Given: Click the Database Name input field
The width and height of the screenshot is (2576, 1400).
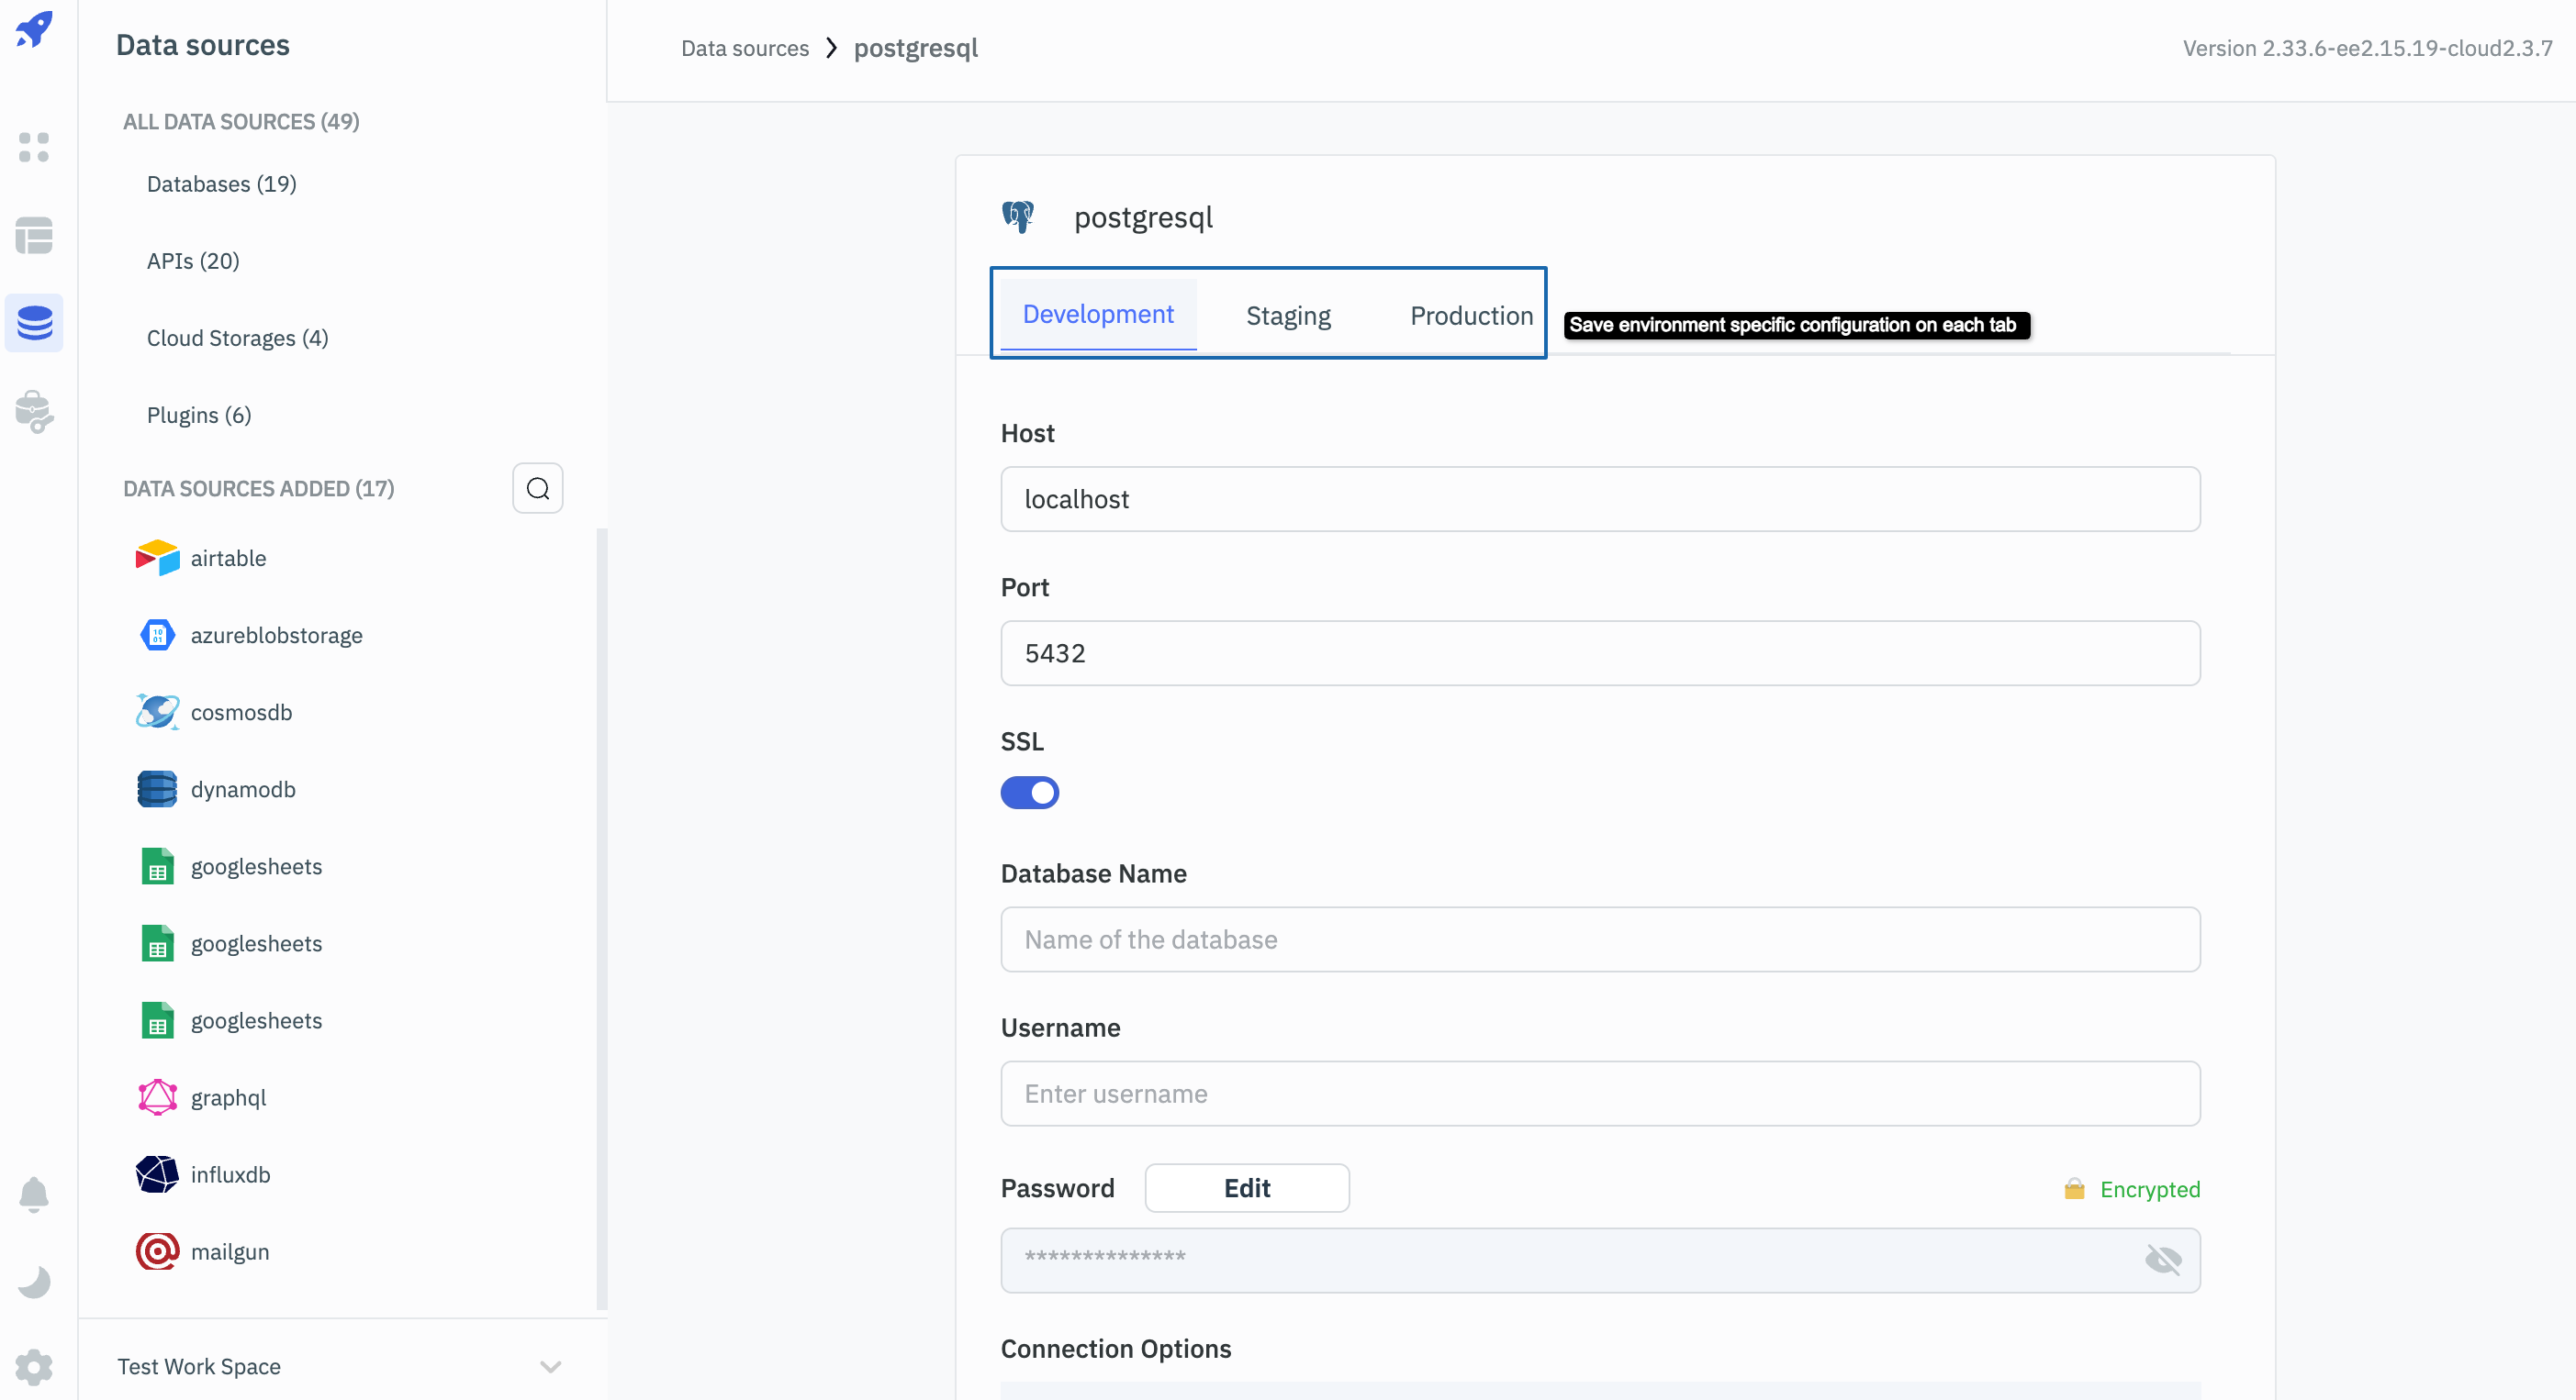Looking at the screenshot, I should pyautogui.click(x=1600, y=938).
